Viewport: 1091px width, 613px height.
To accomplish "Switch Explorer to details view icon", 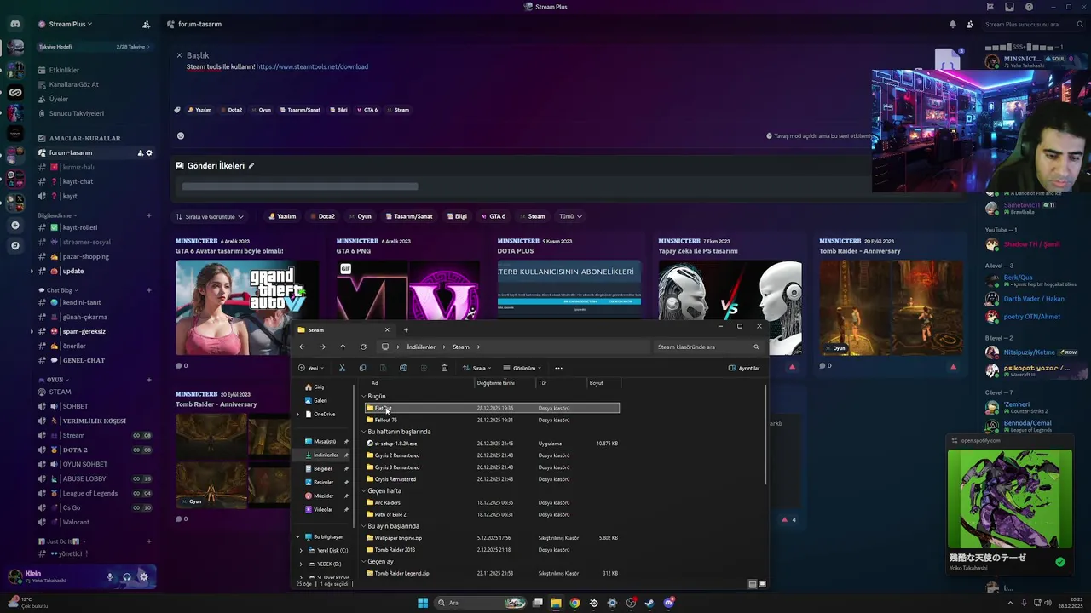I will [752, 584].
